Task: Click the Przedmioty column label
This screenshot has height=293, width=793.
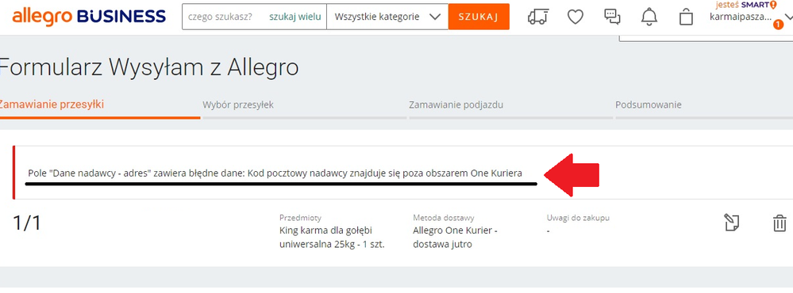Action: (300, 219)
